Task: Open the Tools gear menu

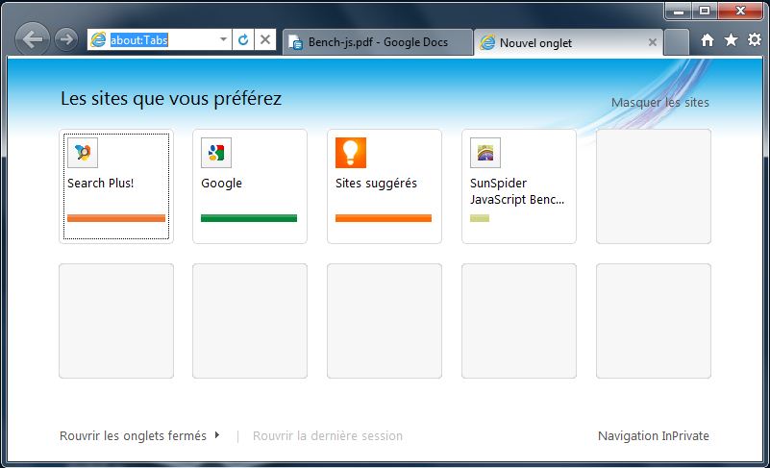Action: (755, 39)
